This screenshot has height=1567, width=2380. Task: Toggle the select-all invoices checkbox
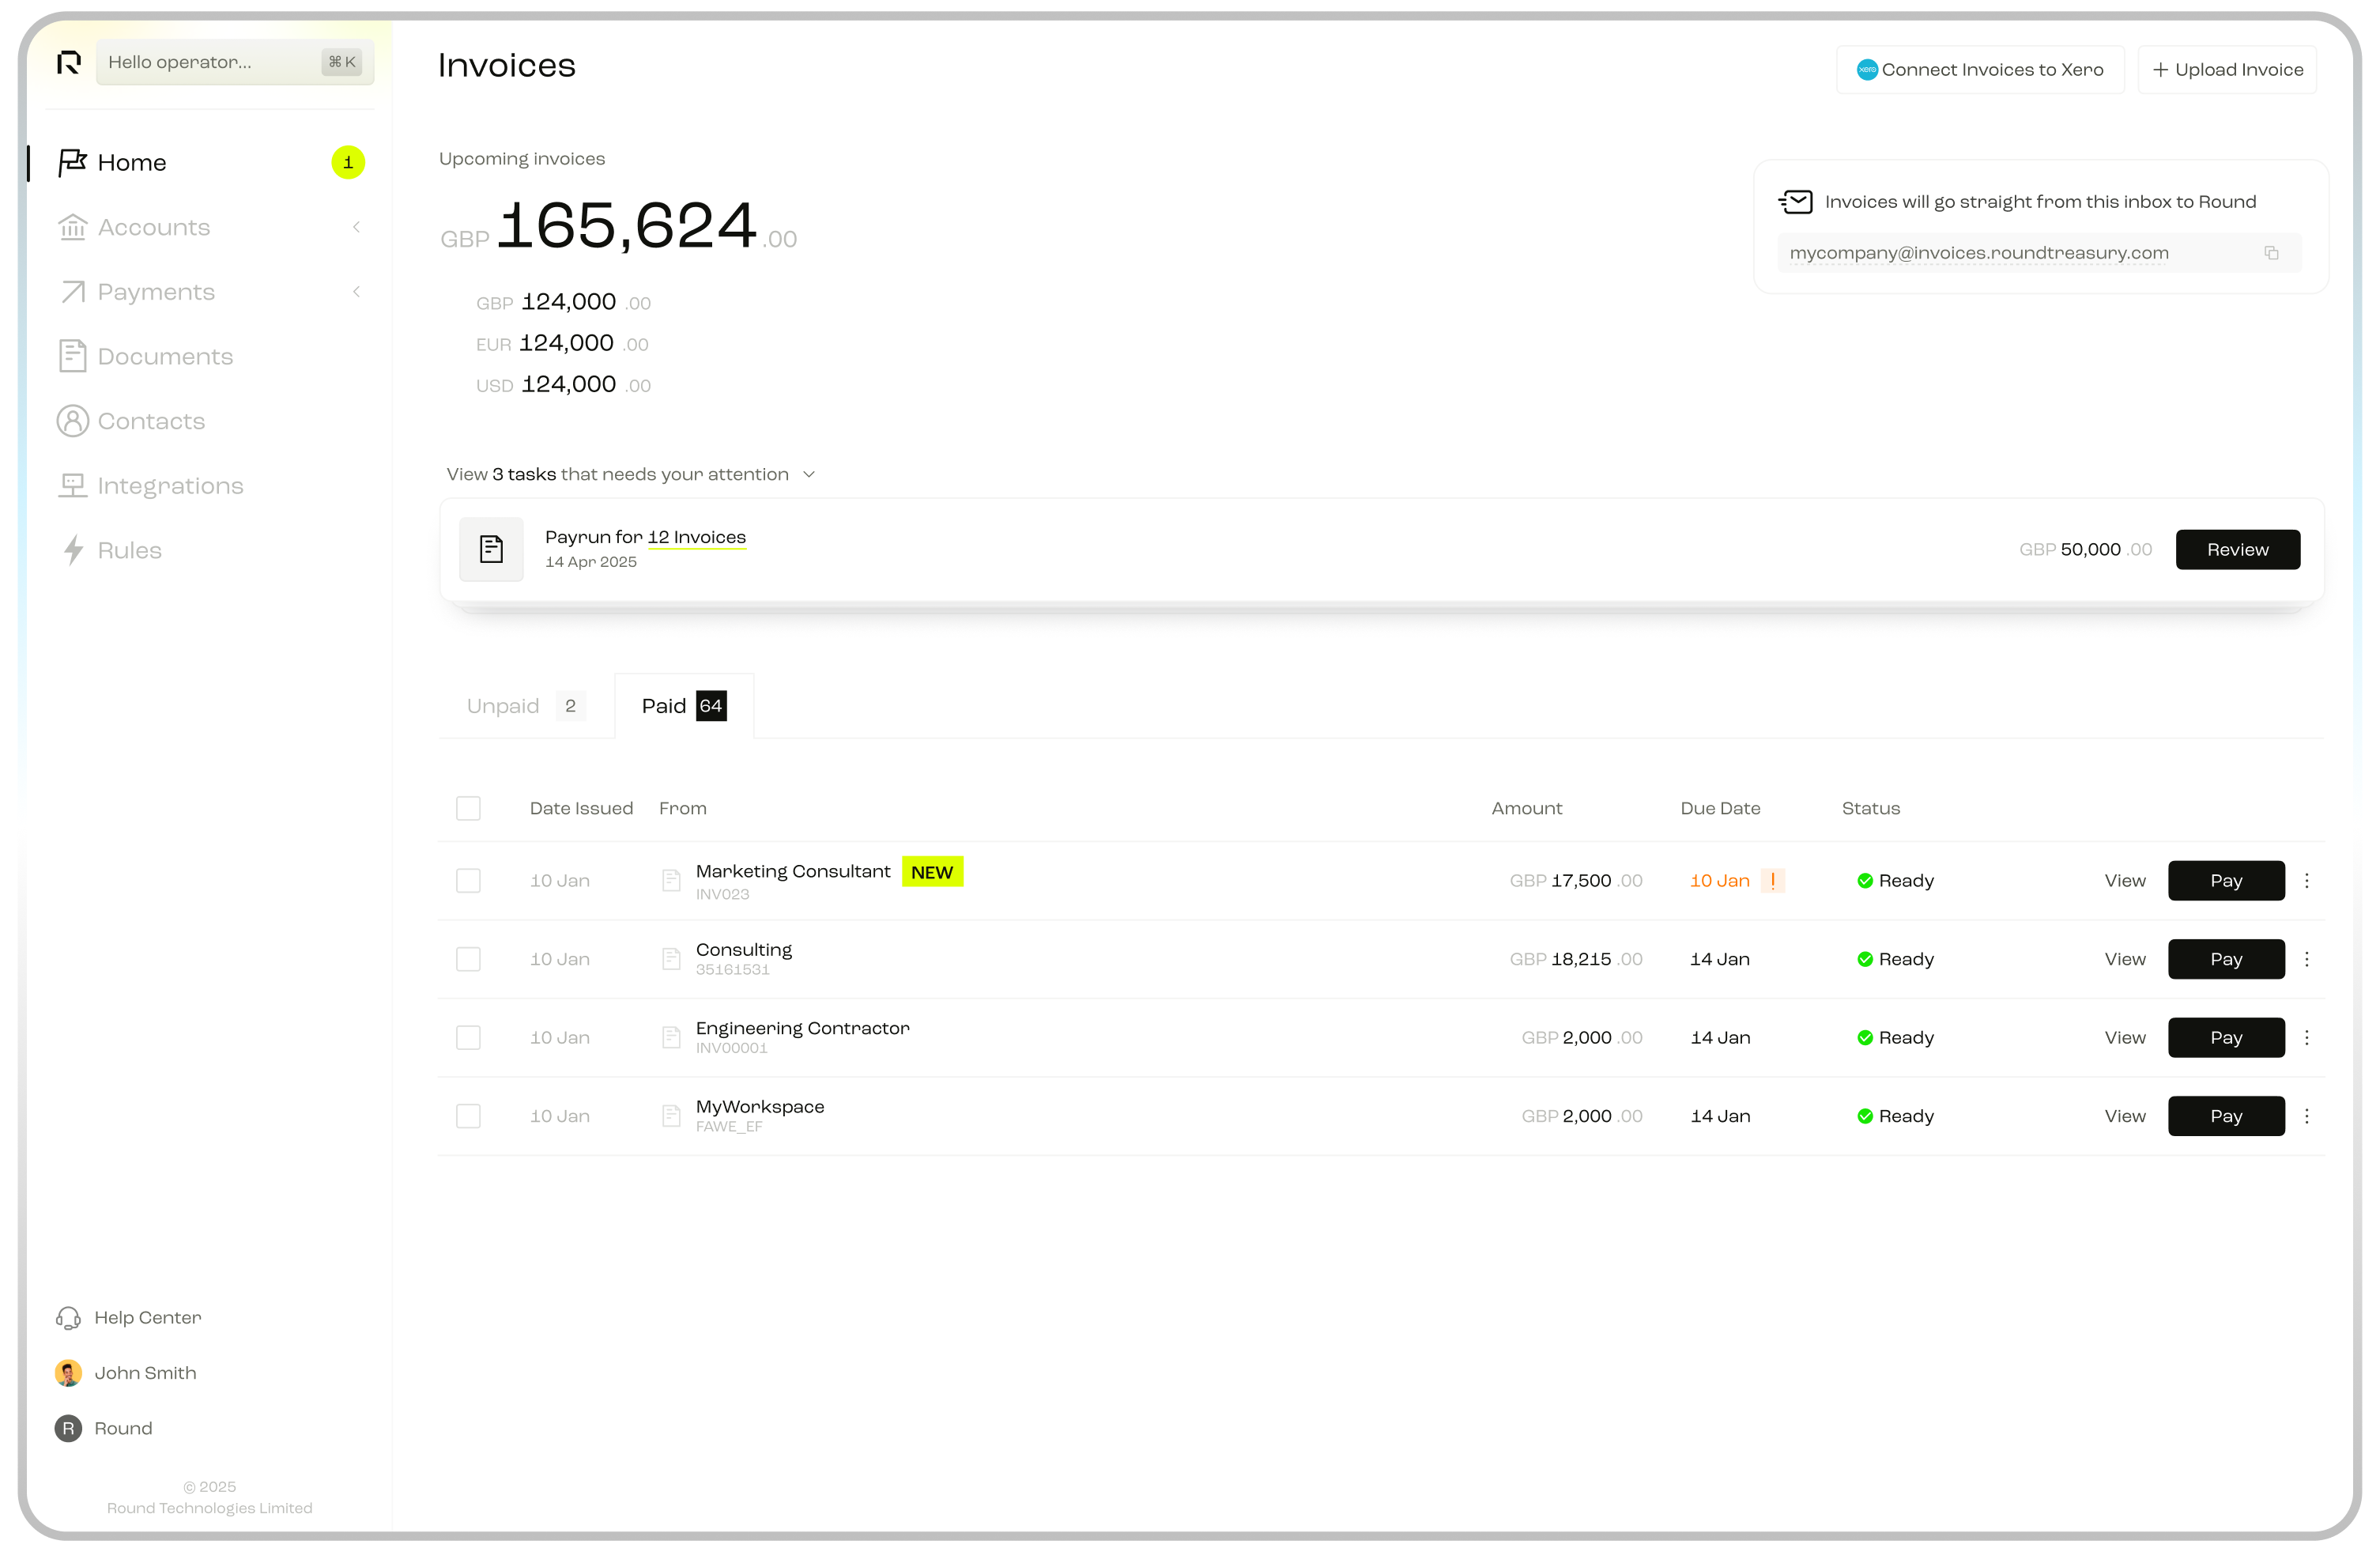click(468, 808)
